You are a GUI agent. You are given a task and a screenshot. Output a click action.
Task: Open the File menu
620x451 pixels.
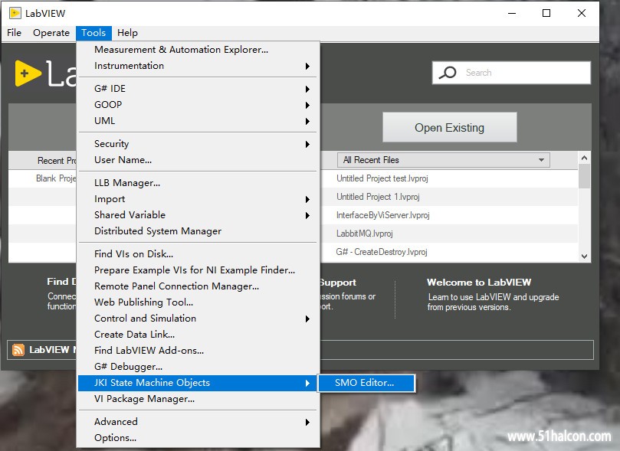coord(15,33)
